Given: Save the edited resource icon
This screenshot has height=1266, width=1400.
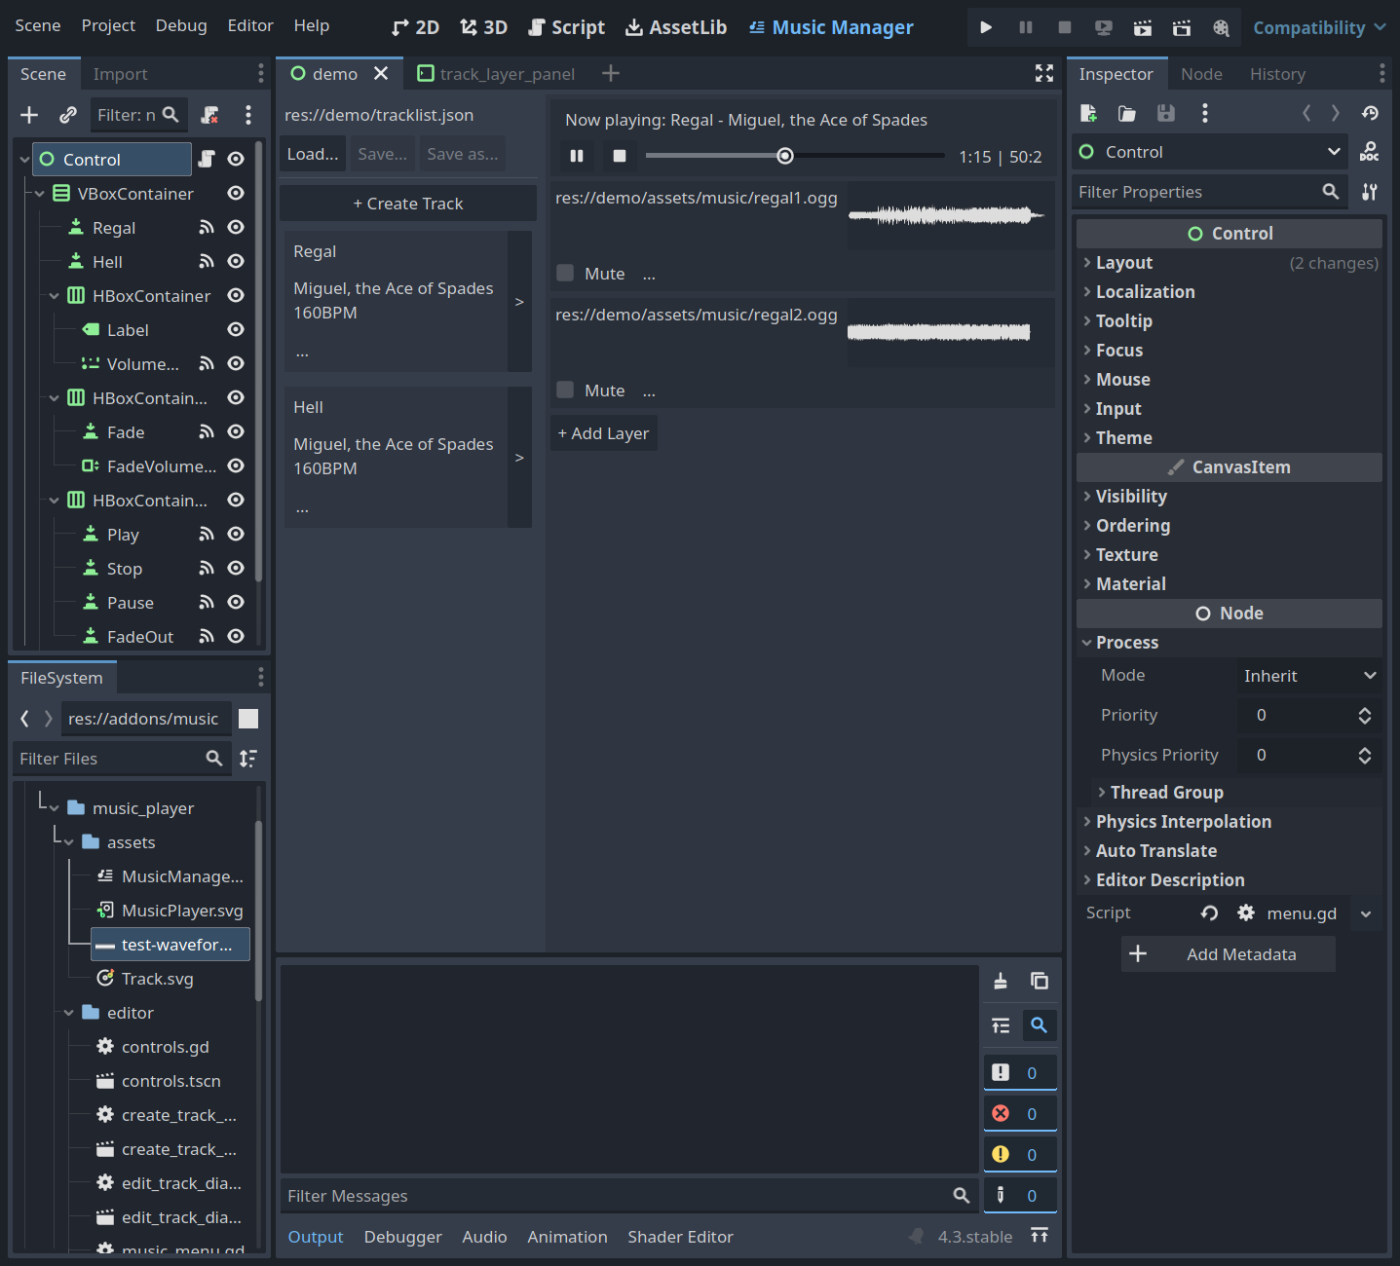Looking at the screenshot, I should coord(1165,113).
